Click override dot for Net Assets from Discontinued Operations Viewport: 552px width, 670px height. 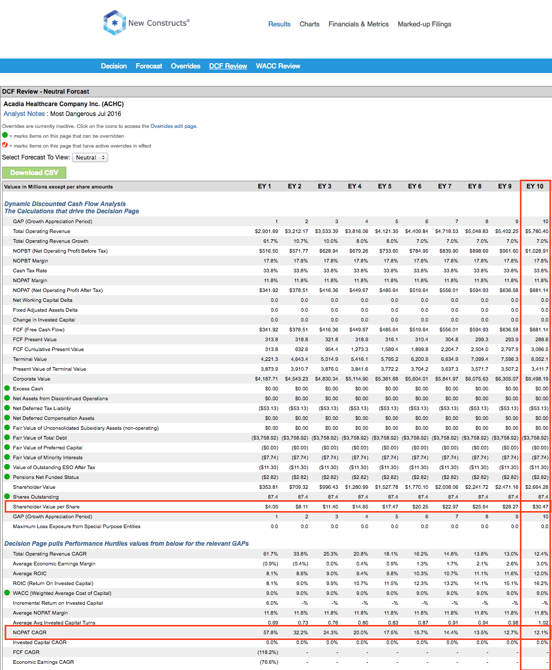(7, 398)
